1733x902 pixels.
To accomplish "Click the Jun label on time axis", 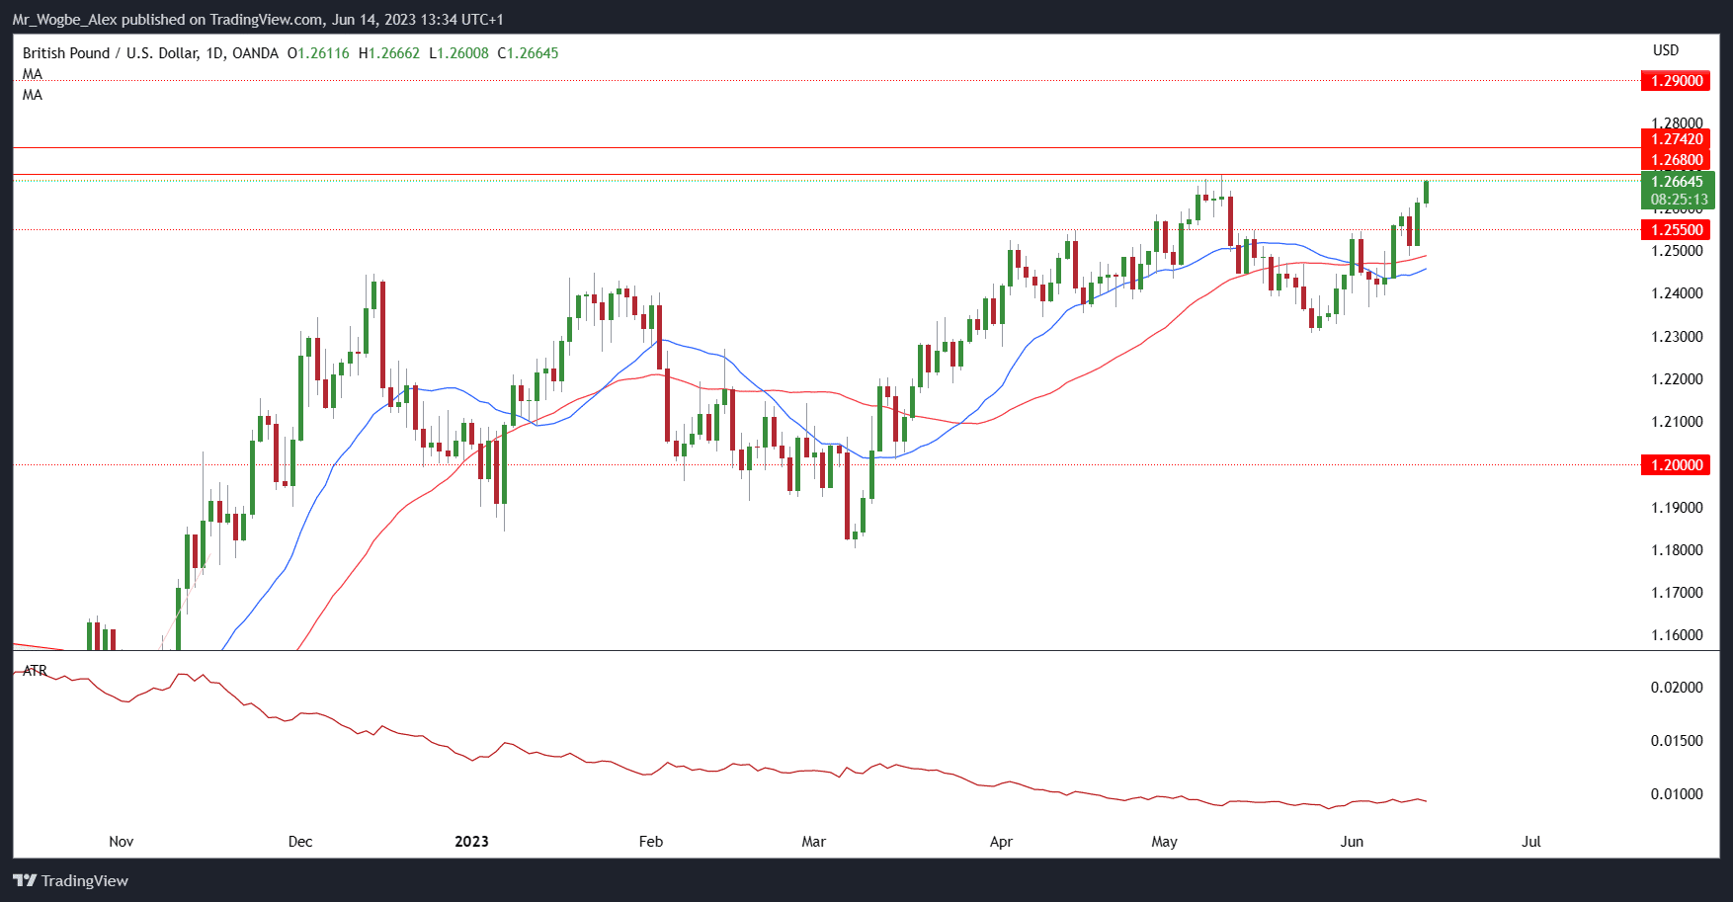I will coord(1352,842).
